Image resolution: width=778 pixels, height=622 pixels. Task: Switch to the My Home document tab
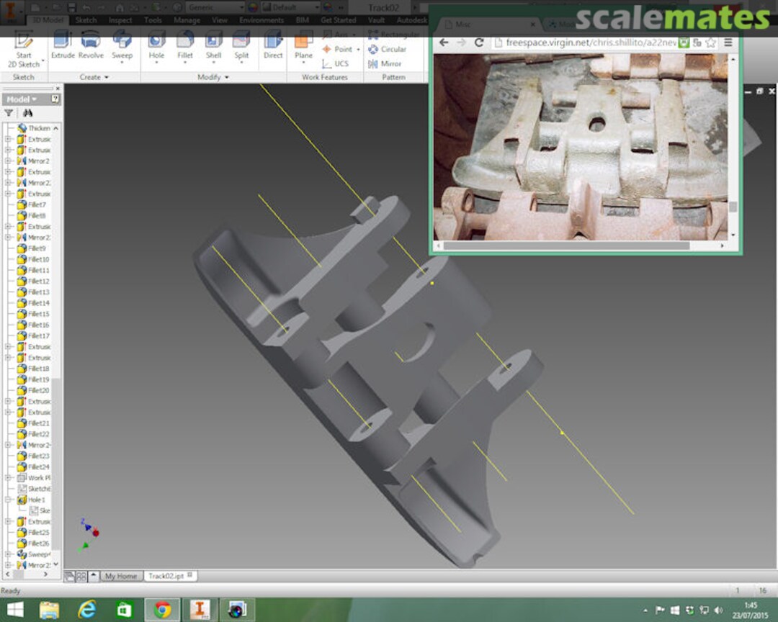click(120, 576)
